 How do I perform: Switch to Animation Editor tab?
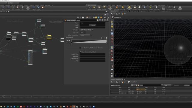(x=123, y=11)
